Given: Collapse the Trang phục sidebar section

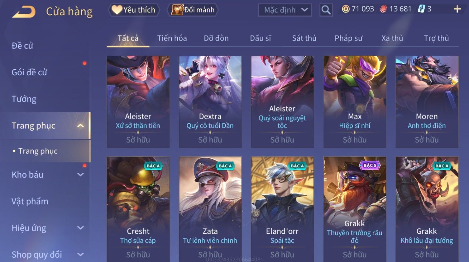Looking at the screenshot, I should (x=80, y=126).
